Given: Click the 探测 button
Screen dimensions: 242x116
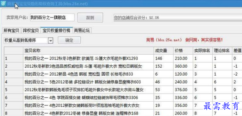Looking at the screenshot, I should (x=90, y=18).
